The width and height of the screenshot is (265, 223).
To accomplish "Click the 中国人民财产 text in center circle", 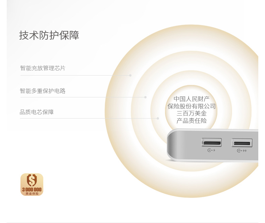I will coord(192,99).
